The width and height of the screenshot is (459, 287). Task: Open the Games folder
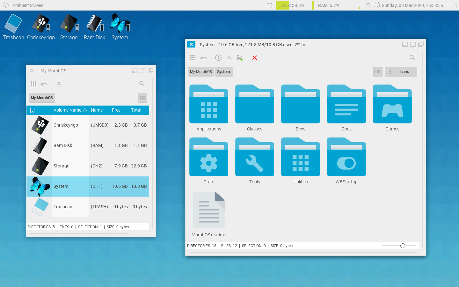[x=392, y=107]
